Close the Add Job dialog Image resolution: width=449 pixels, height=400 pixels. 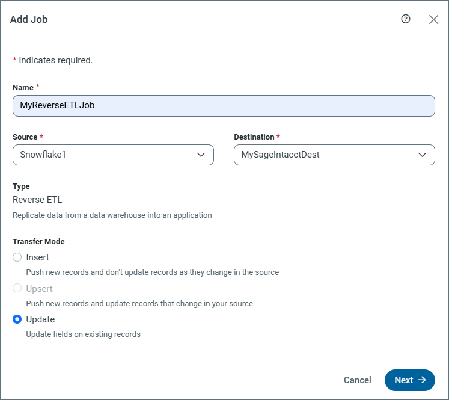(433, 19)
